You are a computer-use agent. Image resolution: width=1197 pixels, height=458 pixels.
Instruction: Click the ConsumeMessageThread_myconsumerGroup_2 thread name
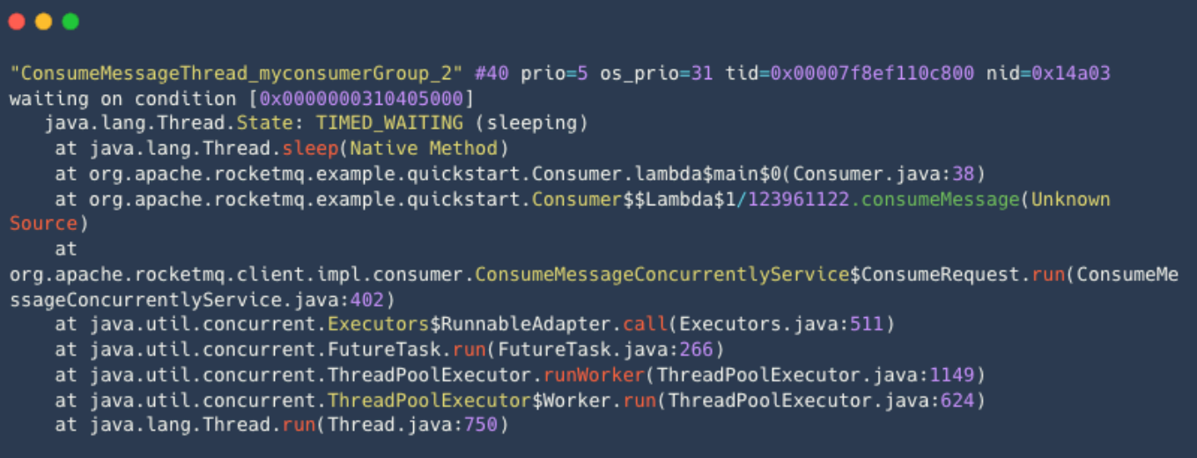pyautogui.click(x=237, y=73)
